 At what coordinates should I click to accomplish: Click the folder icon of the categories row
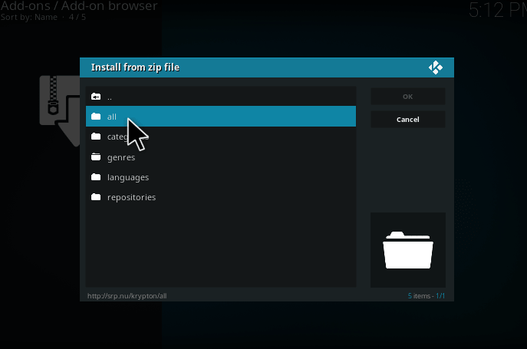tap(96, 137)
